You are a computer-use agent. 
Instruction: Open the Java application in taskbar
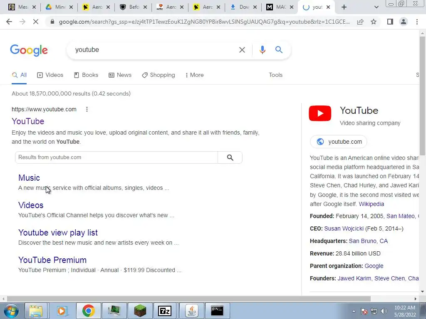pyautogui.click(x=191, y=311)
